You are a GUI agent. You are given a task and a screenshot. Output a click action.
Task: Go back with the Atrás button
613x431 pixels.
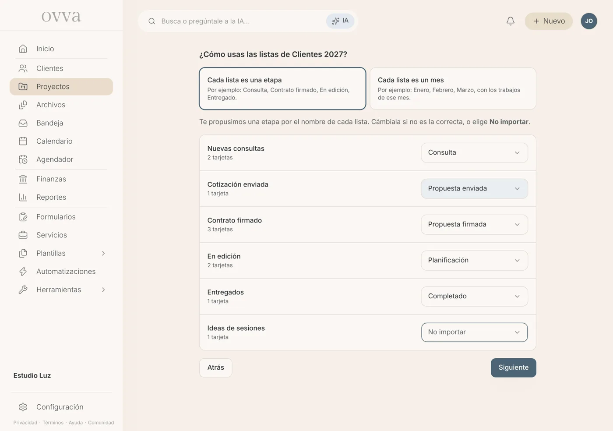coord(215,367)
